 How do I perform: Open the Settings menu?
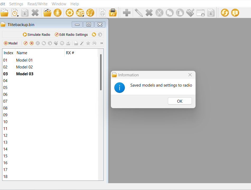16,4
